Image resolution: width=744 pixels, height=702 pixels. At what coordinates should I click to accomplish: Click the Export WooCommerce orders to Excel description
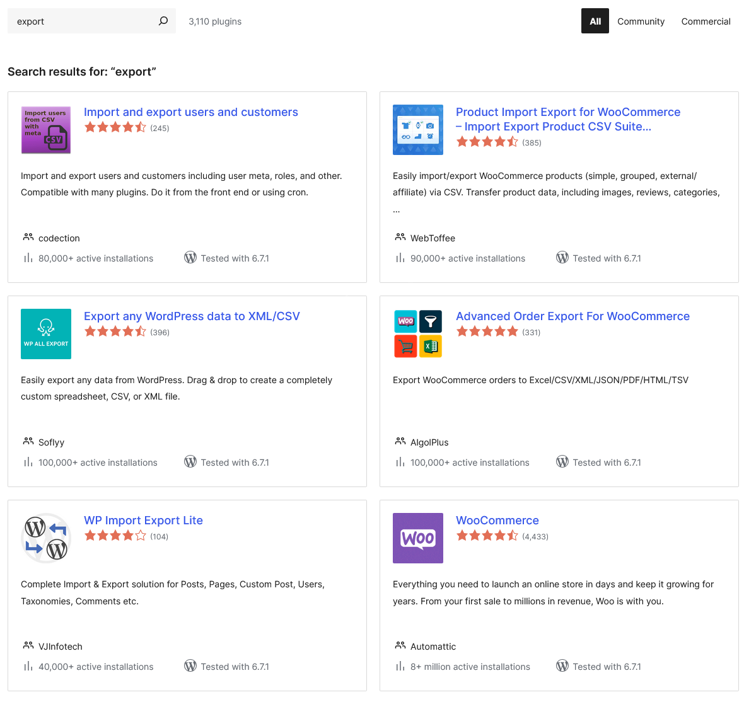pyautogui.click(x=540, y=380)
